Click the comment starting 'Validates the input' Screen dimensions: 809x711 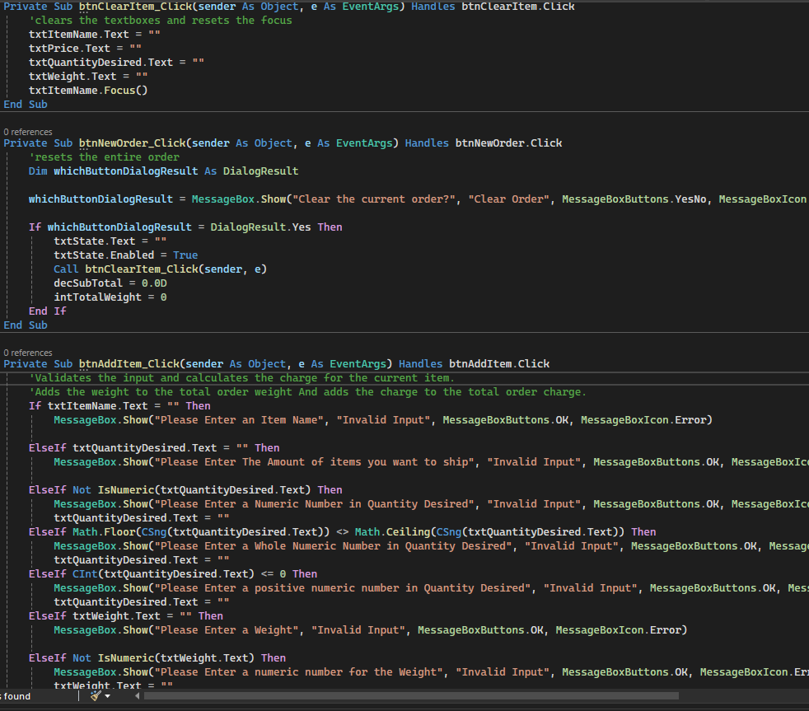(x=242, y=377)
